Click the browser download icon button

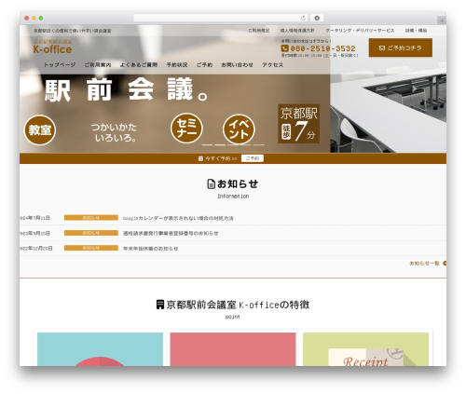pyautogui.click(x=317, y=18)
